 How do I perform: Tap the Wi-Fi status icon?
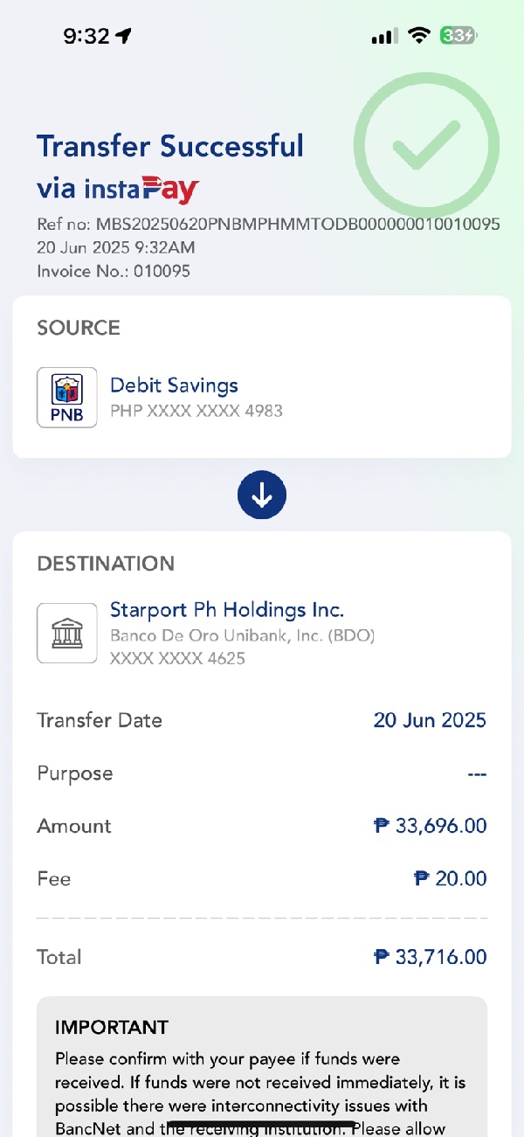420,36
